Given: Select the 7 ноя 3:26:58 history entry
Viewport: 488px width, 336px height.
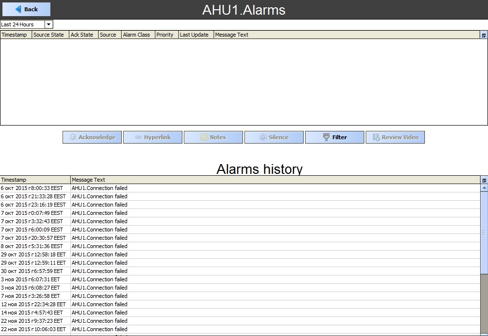Looking at the screenshot, I should (240, 296).
